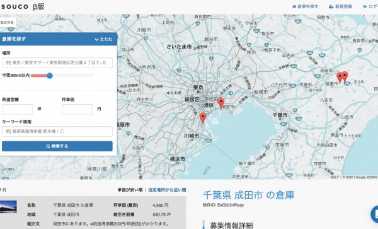Open 新規登録 sign-up in top navigation
Screen dimensions: 378x229
340,6
